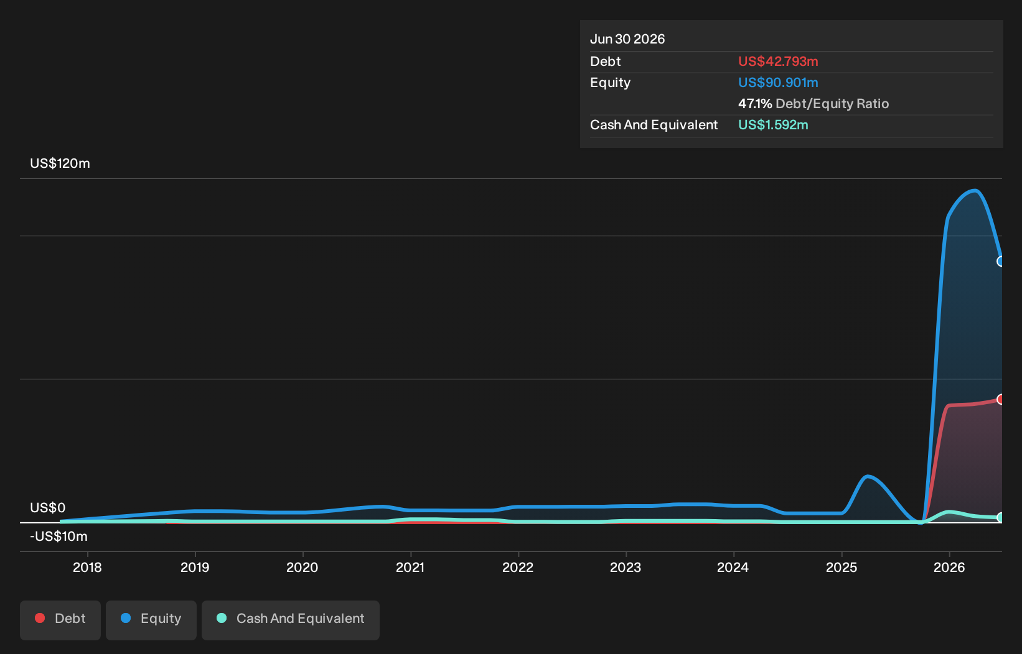Screen dimensions: 1022x654
Task: Click the 2019 x-axis label
Action: click(195, 567)
